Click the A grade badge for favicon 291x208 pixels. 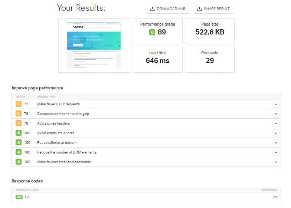(19, 162)
